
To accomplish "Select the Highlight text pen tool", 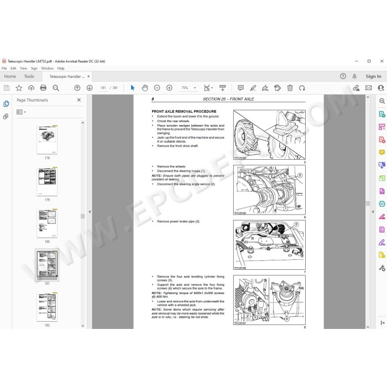I will click(253, 88).
